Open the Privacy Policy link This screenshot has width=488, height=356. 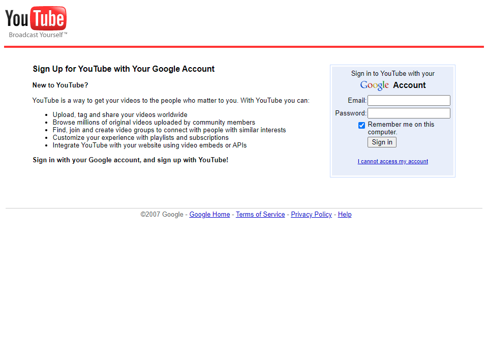[311, 214]
